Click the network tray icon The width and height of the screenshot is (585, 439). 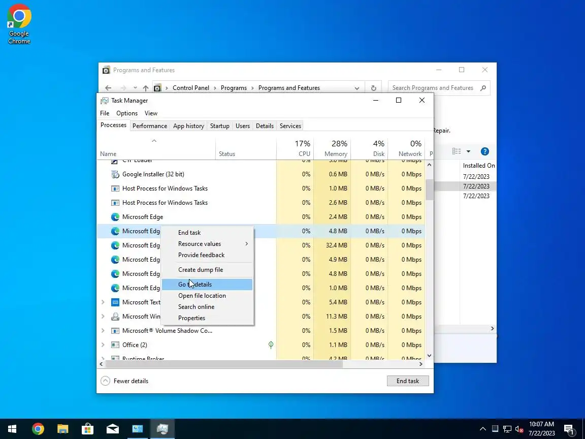[507, 429]
